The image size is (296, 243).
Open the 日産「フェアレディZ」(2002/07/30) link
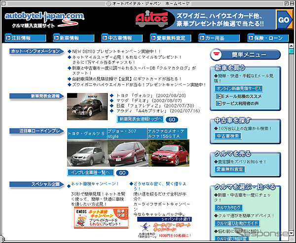coord(155,105)
